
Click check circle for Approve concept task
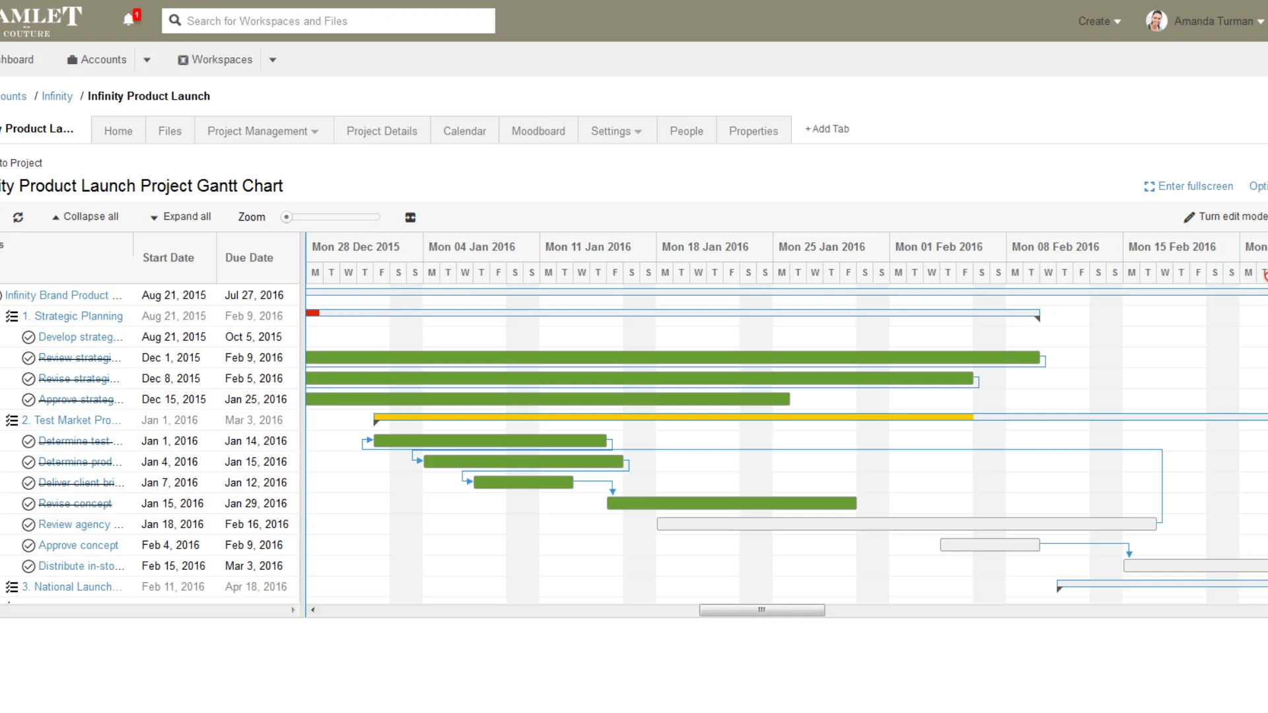coord(28,546)
